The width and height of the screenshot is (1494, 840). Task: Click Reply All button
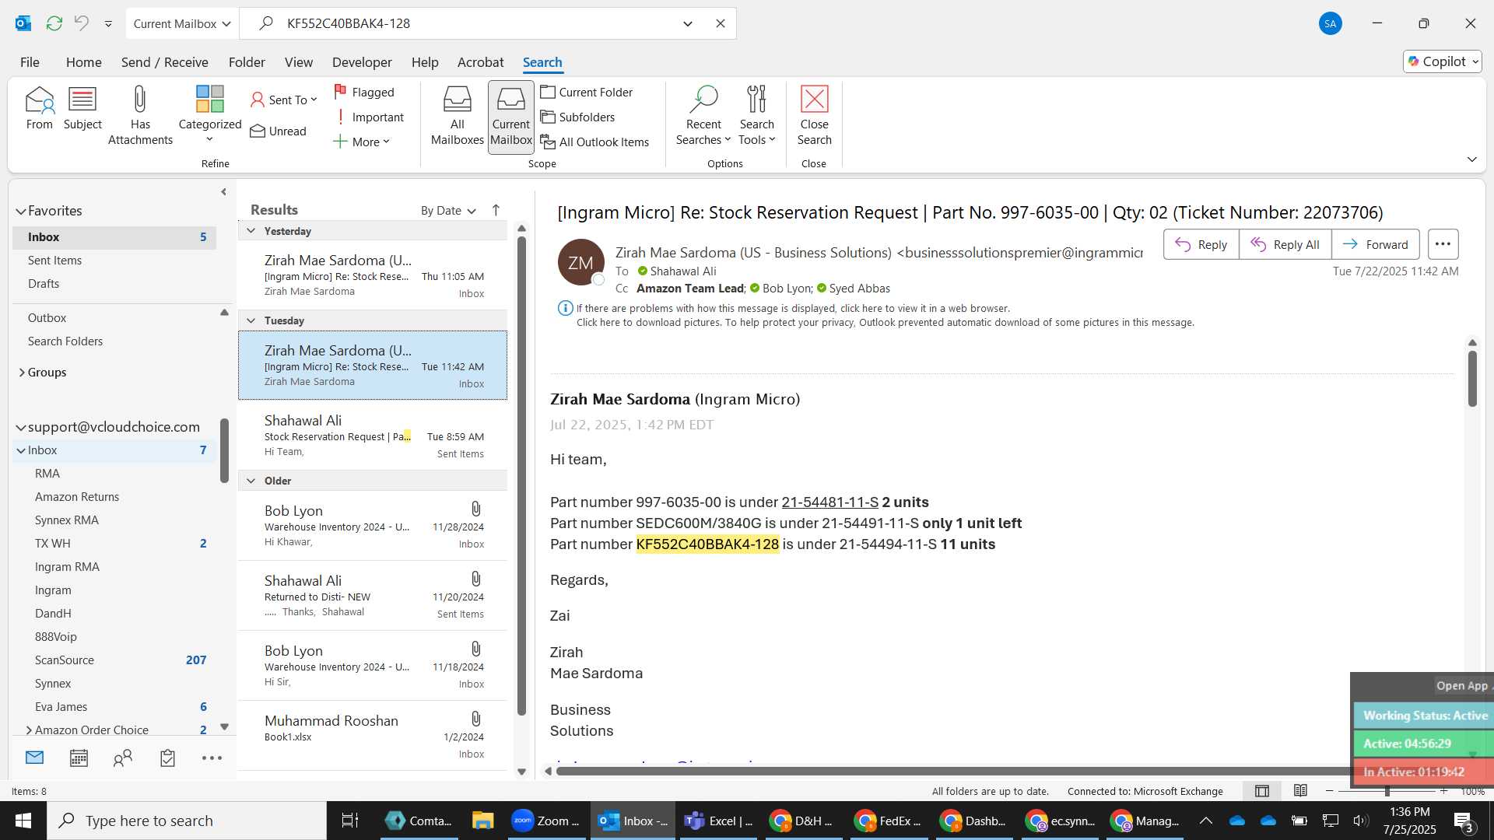[x=1285, y=244]
